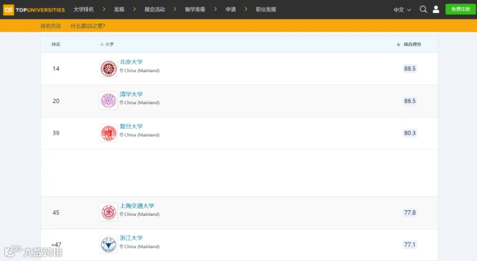Viewport: 477px width, 261px height.
Task: Open 复旦大学 university link
Action: coord(131,126)
